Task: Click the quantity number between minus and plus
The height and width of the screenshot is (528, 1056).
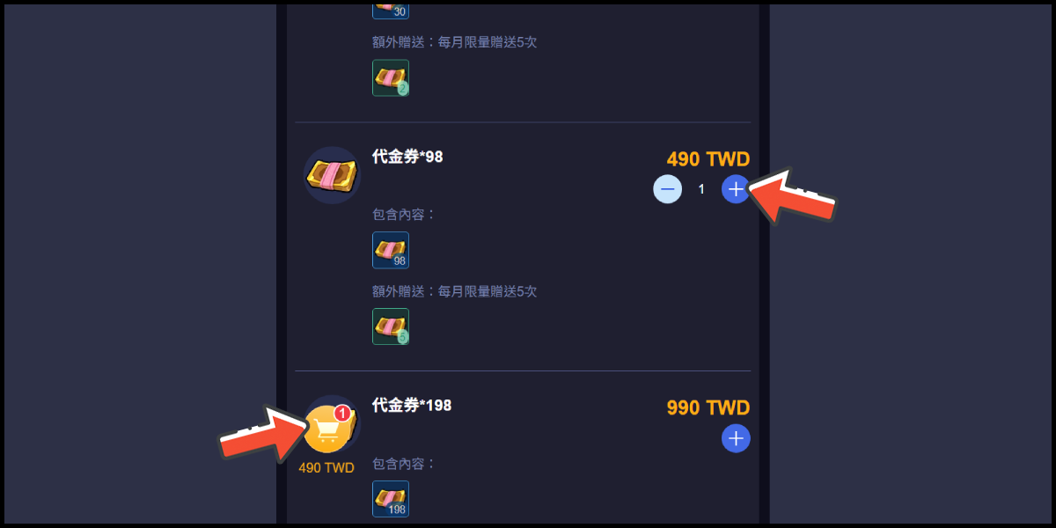Action: pyautogui.click(x=701, y=189)
